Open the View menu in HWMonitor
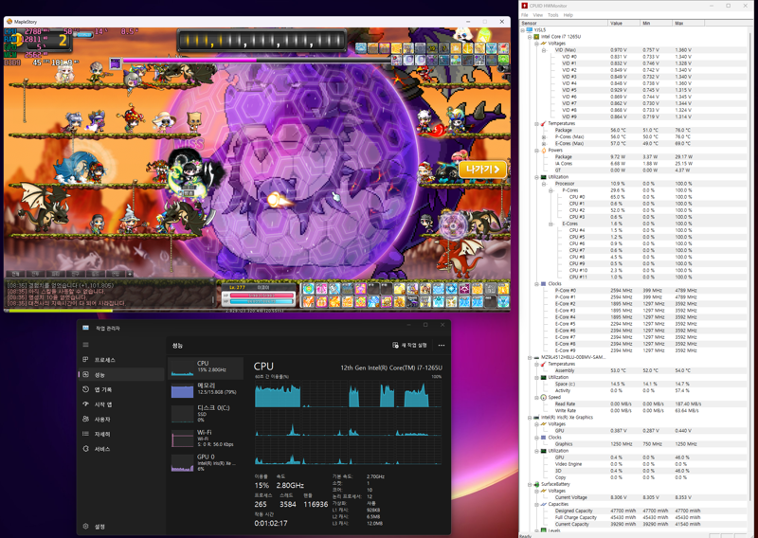The width and height of the screenshot is (758, 538). (x=537, y=15)
